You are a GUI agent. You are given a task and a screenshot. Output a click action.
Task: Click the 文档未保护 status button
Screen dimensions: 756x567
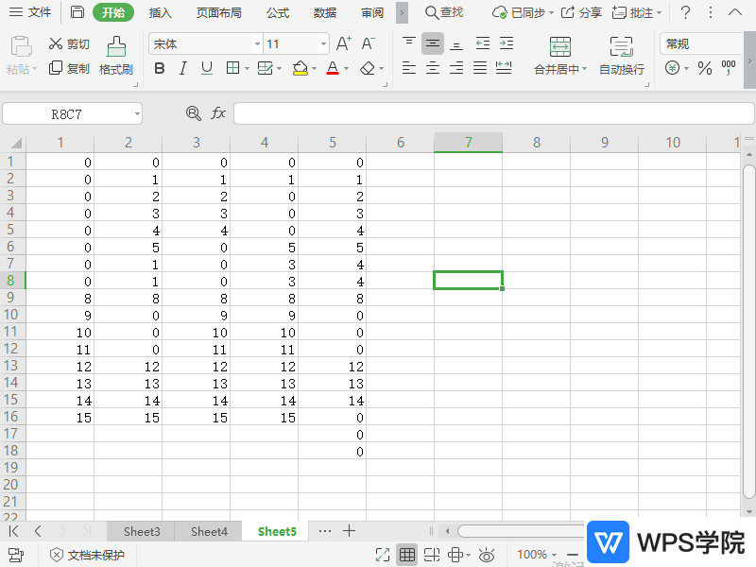[87, 556]
